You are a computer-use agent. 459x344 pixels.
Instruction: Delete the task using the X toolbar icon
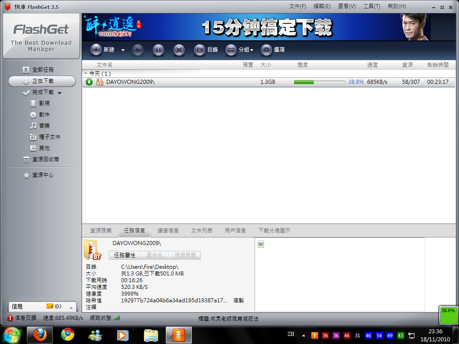179,50
